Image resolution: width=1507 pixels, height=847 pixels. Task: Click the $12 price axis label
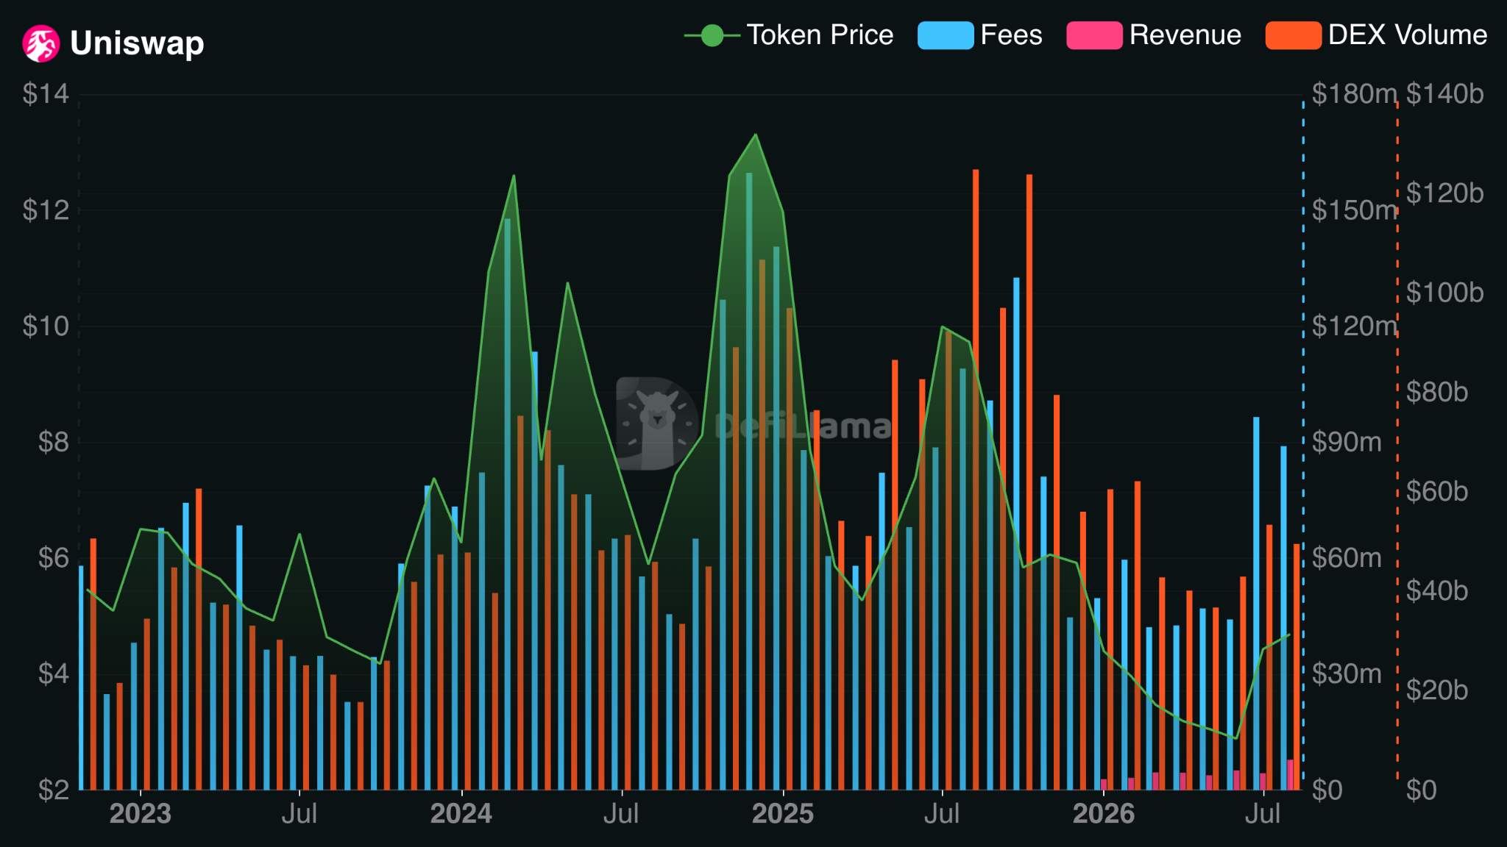pos(46,210)
